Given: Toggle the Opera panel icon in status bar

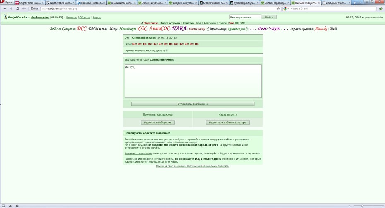Looking at the screenshot, I should [3, 206].
